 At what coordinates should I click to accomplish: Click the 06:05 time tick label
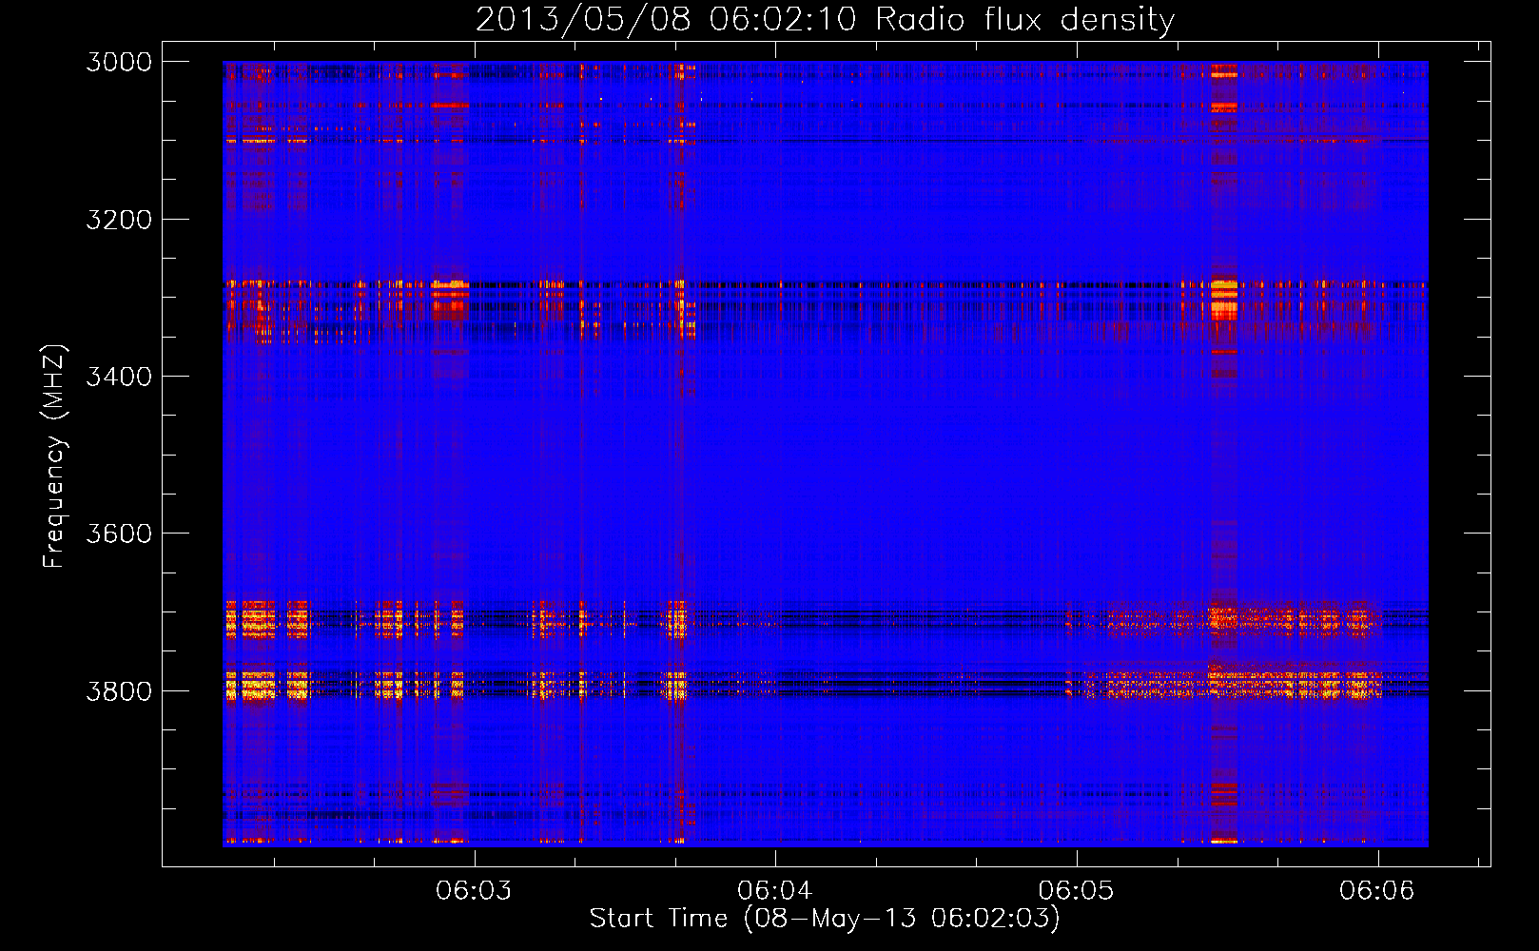(1076, 891)
